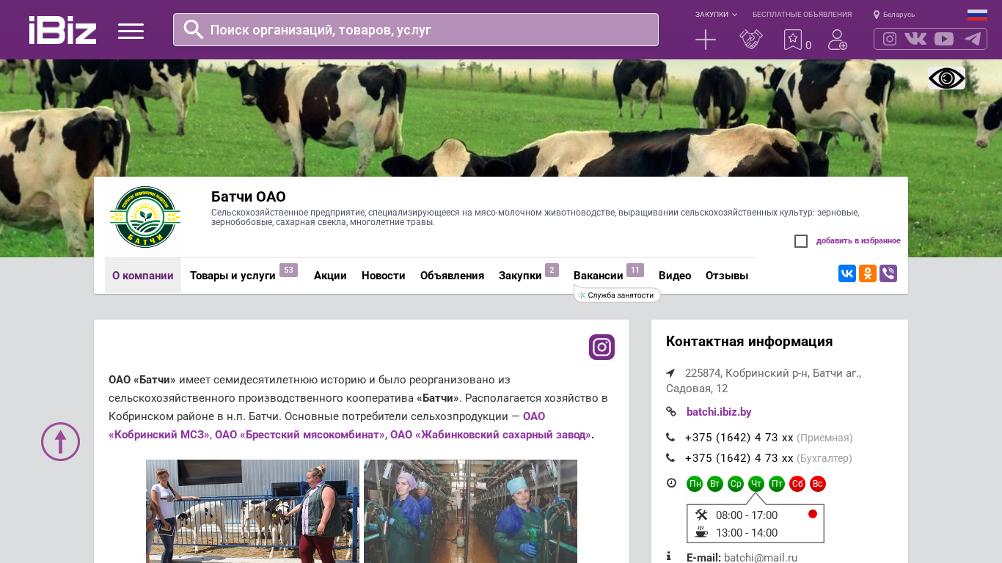Open the Объявления tab
The width and height of the screenshot is (1002, 563).
(452, 276)
